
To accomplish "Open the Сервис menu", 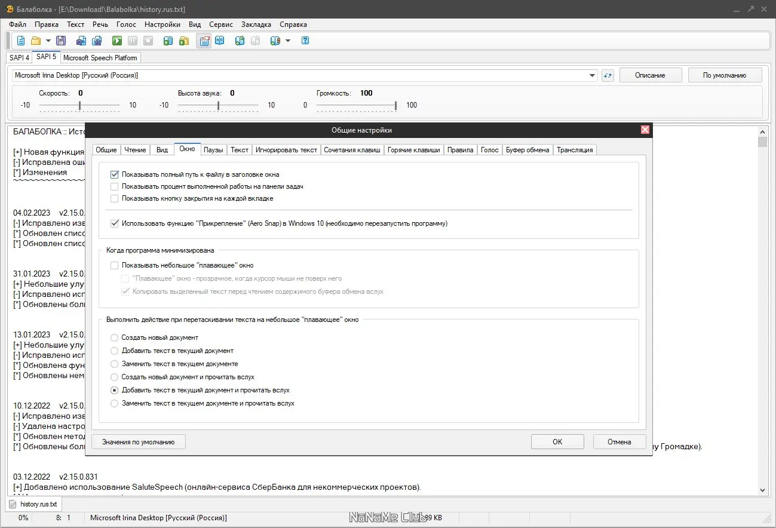I will tap(221, 24).
